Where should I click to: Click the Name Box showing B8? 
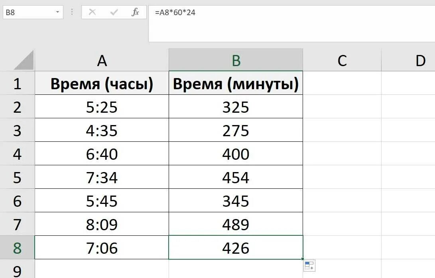28,12
